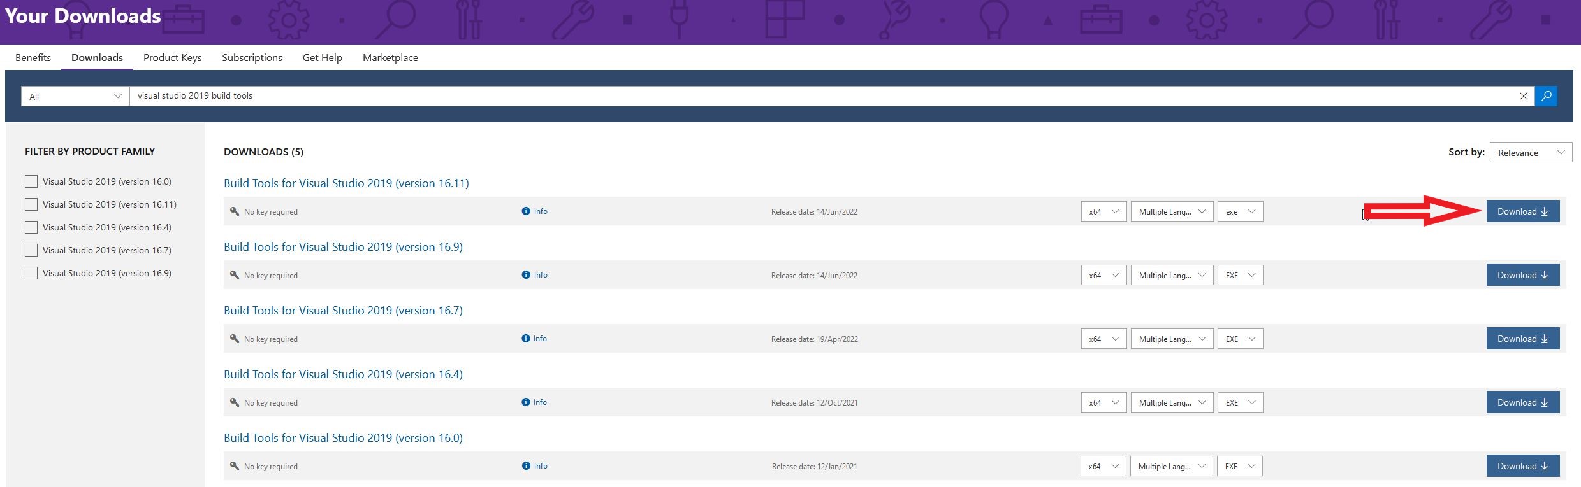Image resolution: width=1581 pixels, height=487 pixels.
Task: Open Build Tools for Visual Studio 2019 (version 16.4) link
Action: 343,374
